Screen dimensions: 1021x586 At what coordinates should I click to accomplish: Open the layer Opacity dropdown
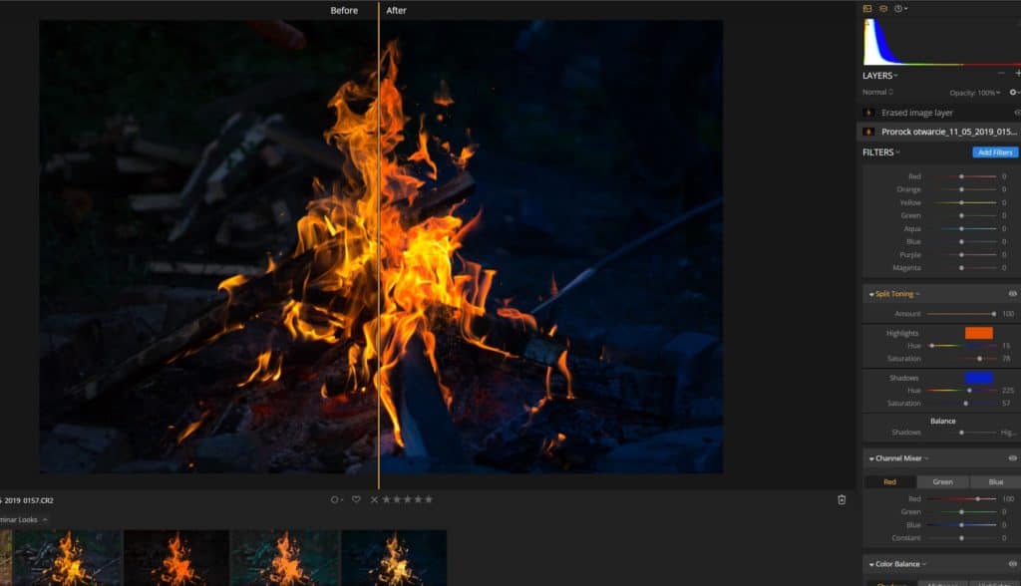(975, 93)
